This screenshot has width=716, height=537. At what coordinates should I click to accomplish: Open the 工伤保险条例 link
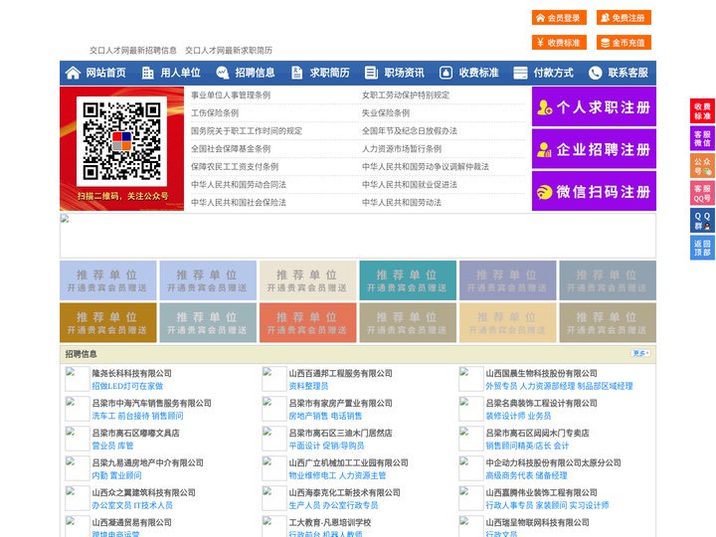pos(215,112)
